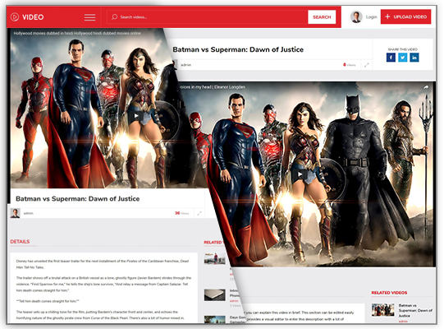Open the Days Gone related video thumbnail
The width and height of the screenshot is (444, 329).
click(215, 319)
